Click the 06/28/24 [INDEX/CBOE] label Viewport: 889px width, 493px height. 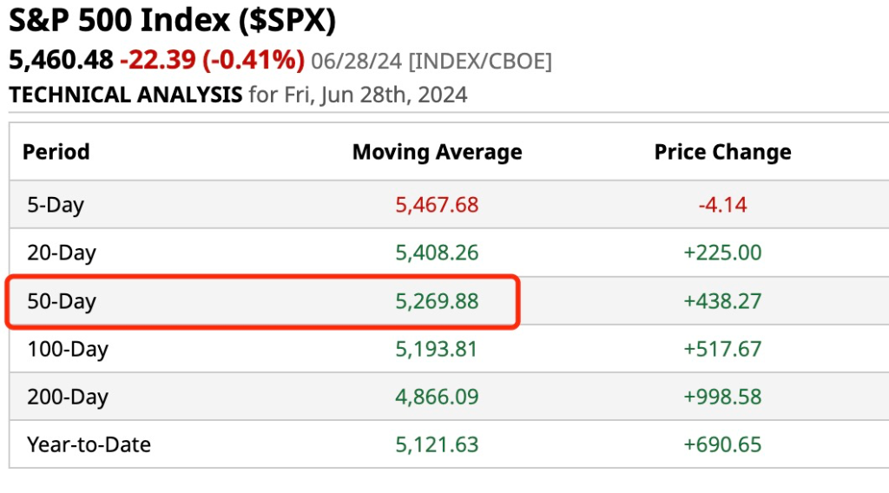point(431,61)
